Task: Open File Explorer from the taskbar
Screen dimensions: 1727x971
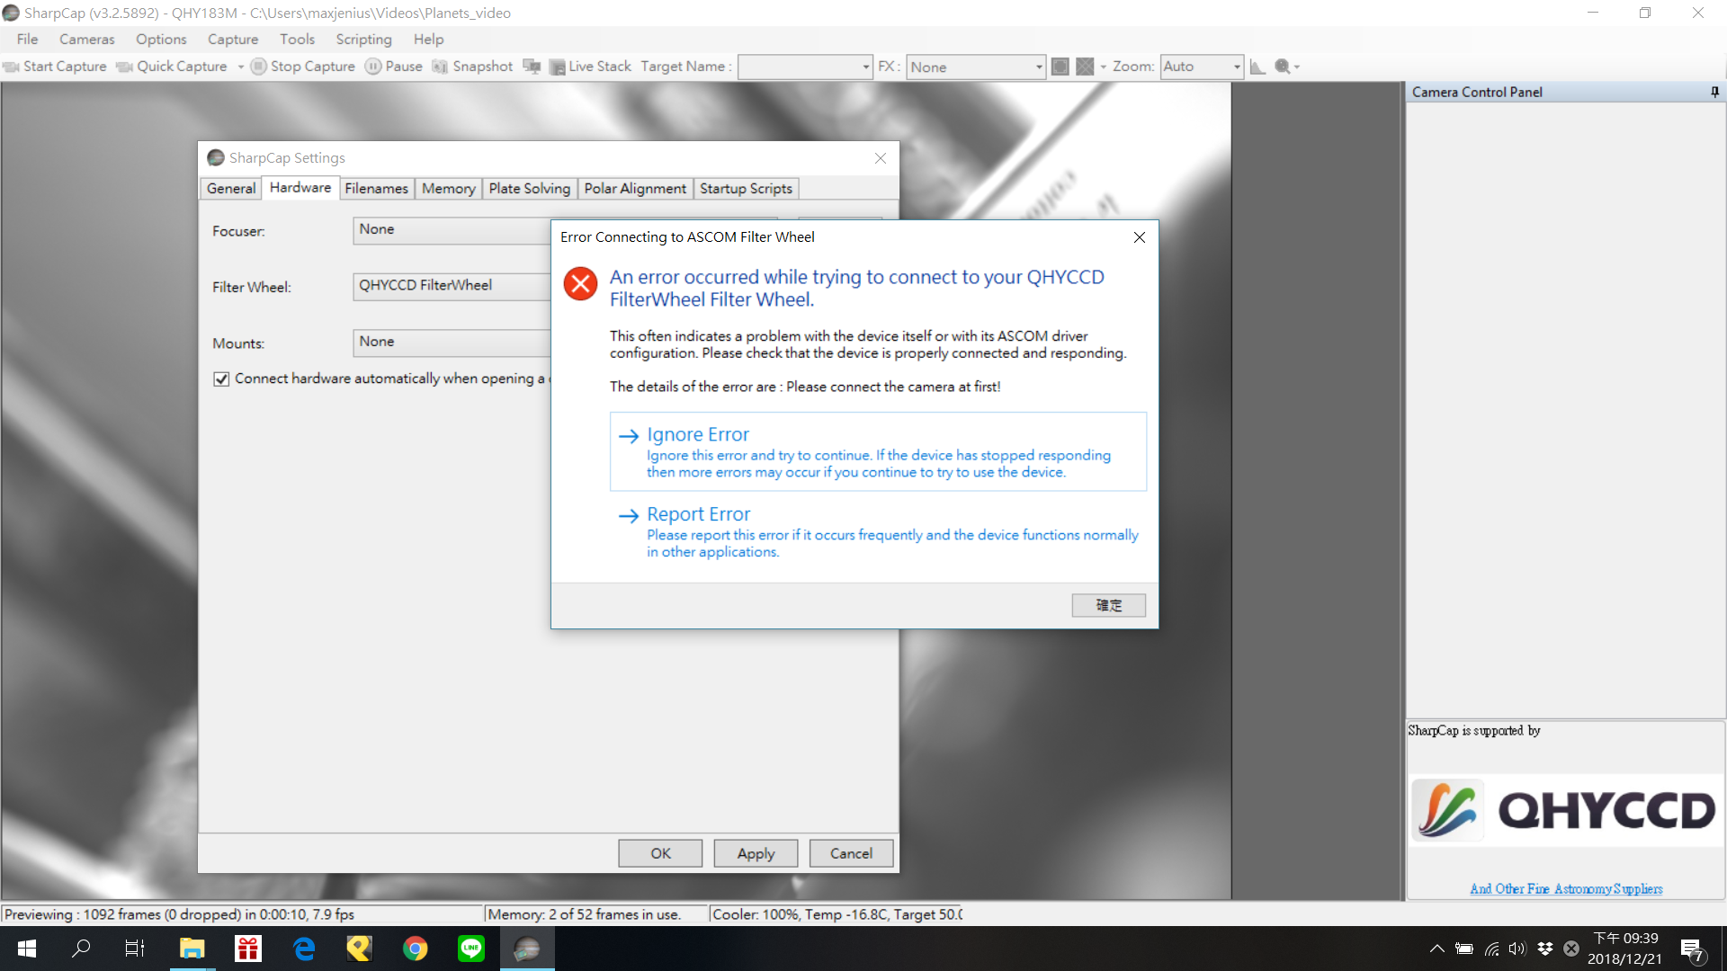Action: [x=192, y=949]
